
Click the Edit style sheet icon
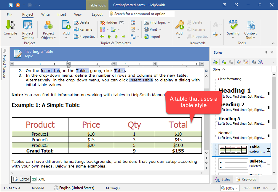[x=245, y=62]
